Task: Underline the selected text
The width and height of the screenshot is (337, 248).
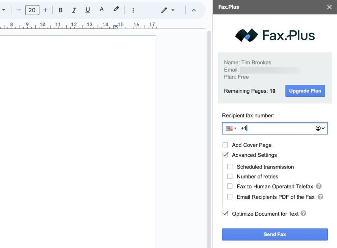Action: (x=88, y=10)
